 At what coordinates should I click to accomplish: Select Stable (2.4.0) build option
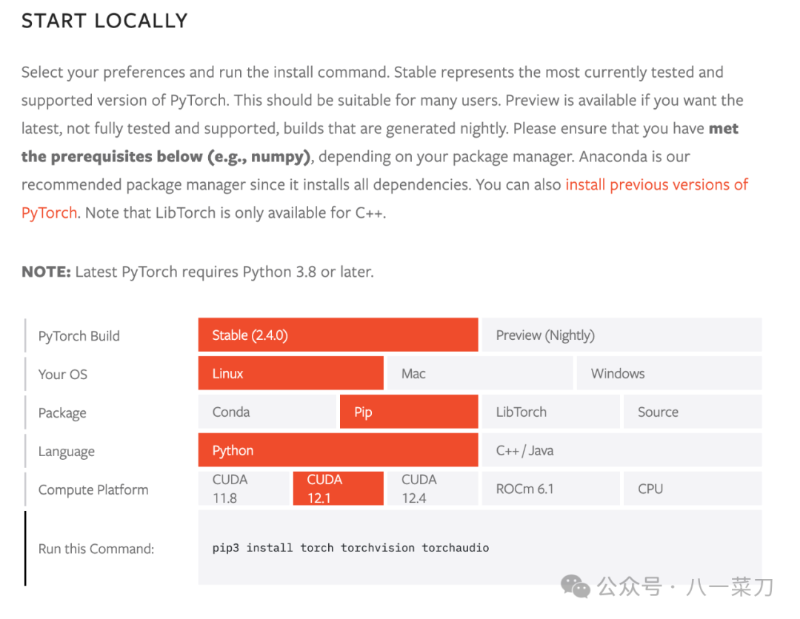pyautogui.click(x=338, y=335)
